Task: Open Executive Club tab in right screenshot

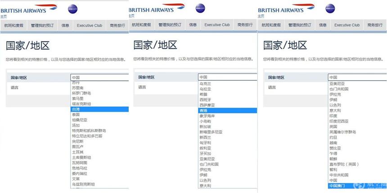Action: (x=347, y=25)
